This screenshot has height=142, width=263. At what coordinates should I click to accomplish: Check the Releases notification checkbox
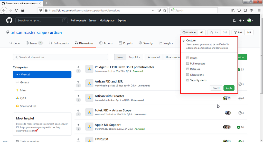click(x=187, y=69)
